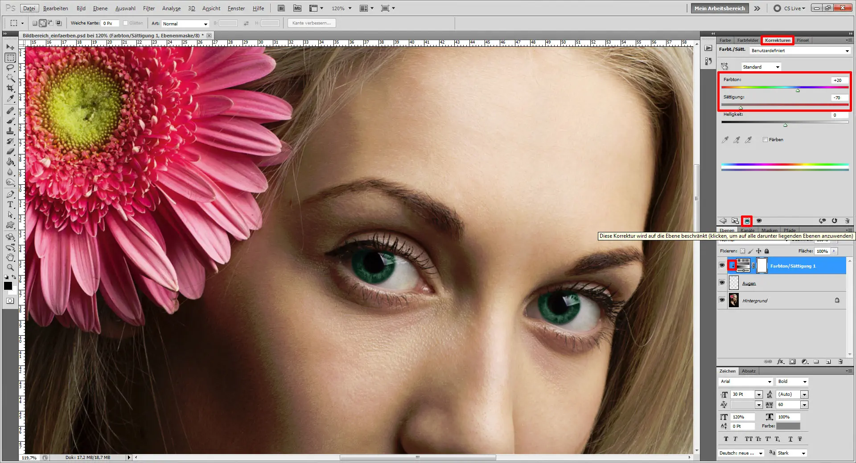Click the Kante verbessern button
This screenshot has width=856, height=463.
311,23
